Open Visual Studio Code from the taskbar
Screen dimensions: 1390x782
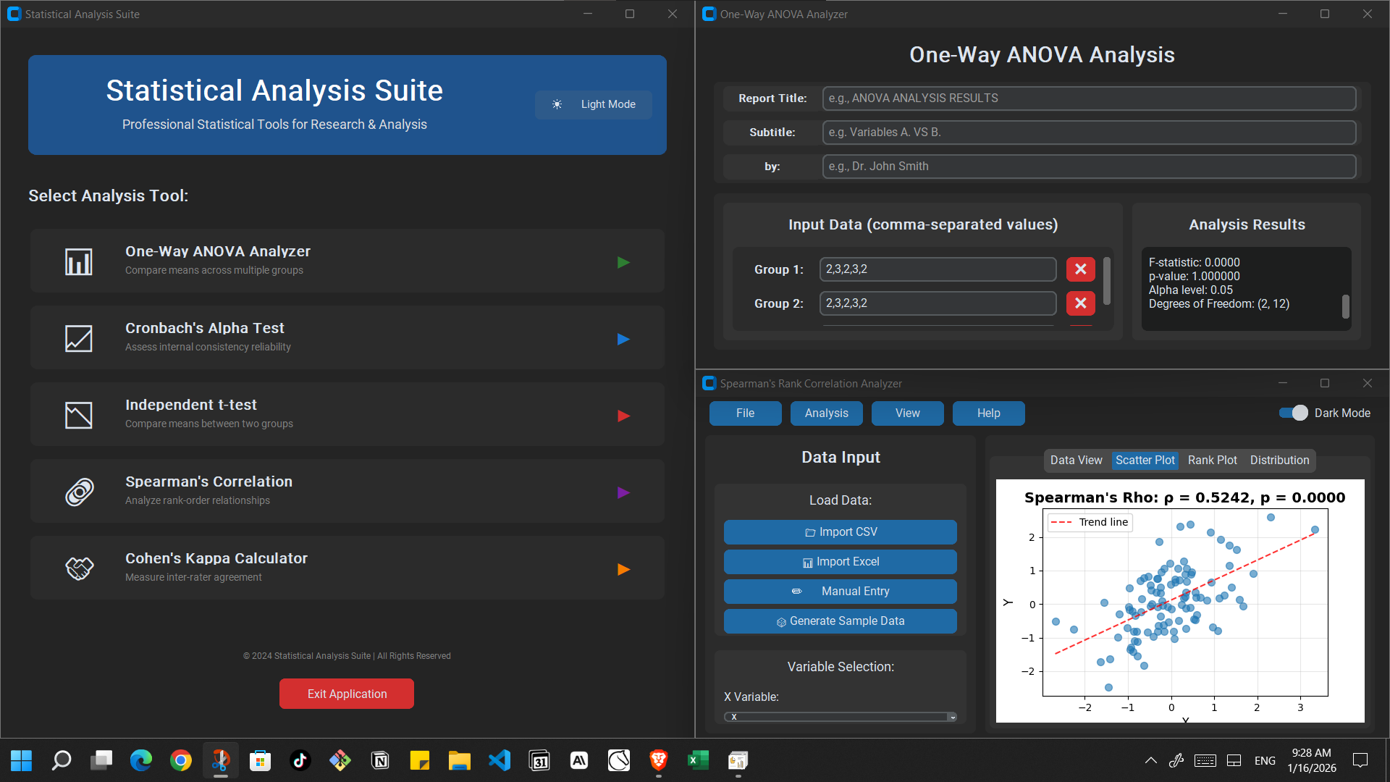tap(500, 760)
